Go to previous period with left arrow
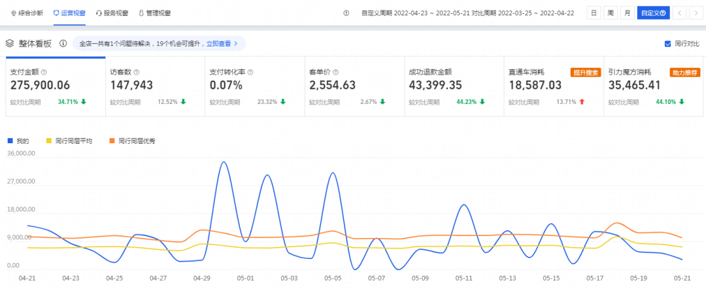The width and height of the screenshot is (706, 289). 680,12
